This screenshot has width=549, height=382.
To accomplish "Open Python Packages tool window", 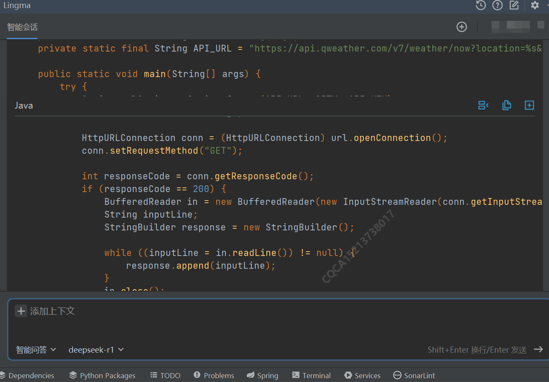I will 102,376.
